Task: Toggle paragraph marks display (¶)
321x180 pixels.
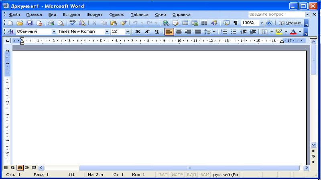Action: point(236,23)
